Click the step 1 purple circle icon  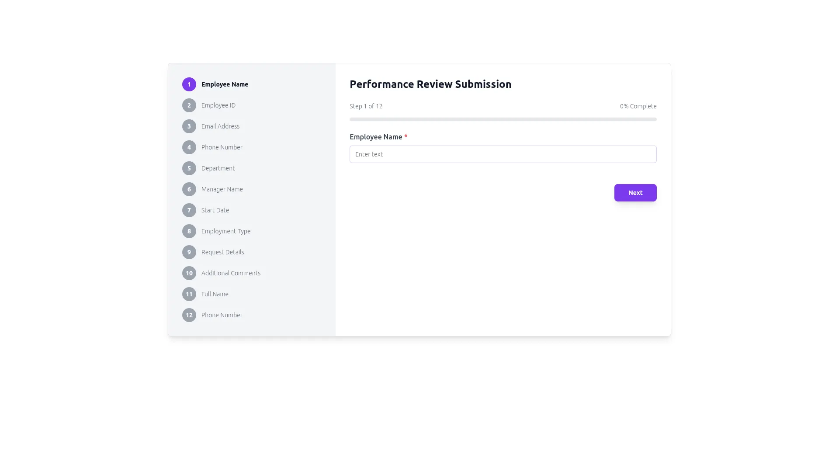pyautogui.click(x=189, y=84)
